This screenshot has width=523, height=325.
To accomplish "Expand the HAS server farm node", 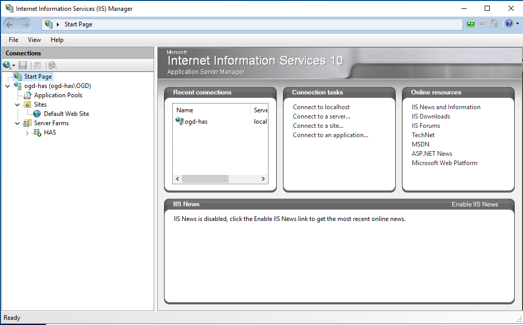I will tap(26, 132).
